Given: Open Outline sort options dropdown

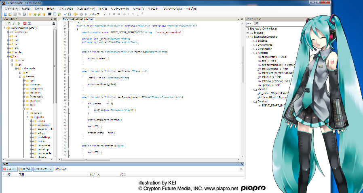Looking at the screenshot, I should pos(249,23).
